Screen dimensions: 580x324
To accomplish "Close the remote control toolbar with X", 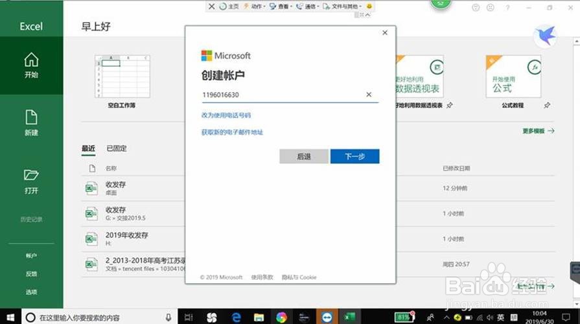I will click(x=211, y=6).
